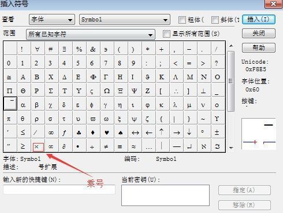This screenshot has height=213, width=283.
Task: Select the carriage return arrow symbol
Action: pos(189,146)
